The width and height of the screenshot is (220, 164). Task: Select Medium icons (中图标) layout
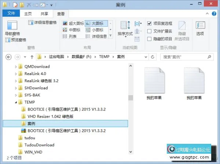pyautogui.click(x=71, y=30)
